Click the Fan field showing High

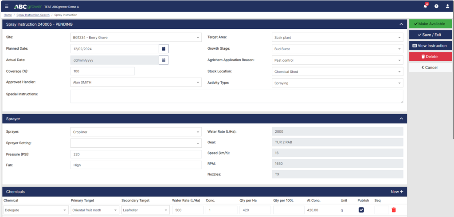(x=136, y=165)
